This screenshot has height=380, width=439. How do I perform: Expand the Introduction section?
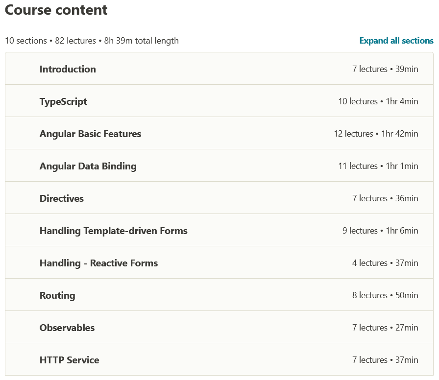point(219,69)
